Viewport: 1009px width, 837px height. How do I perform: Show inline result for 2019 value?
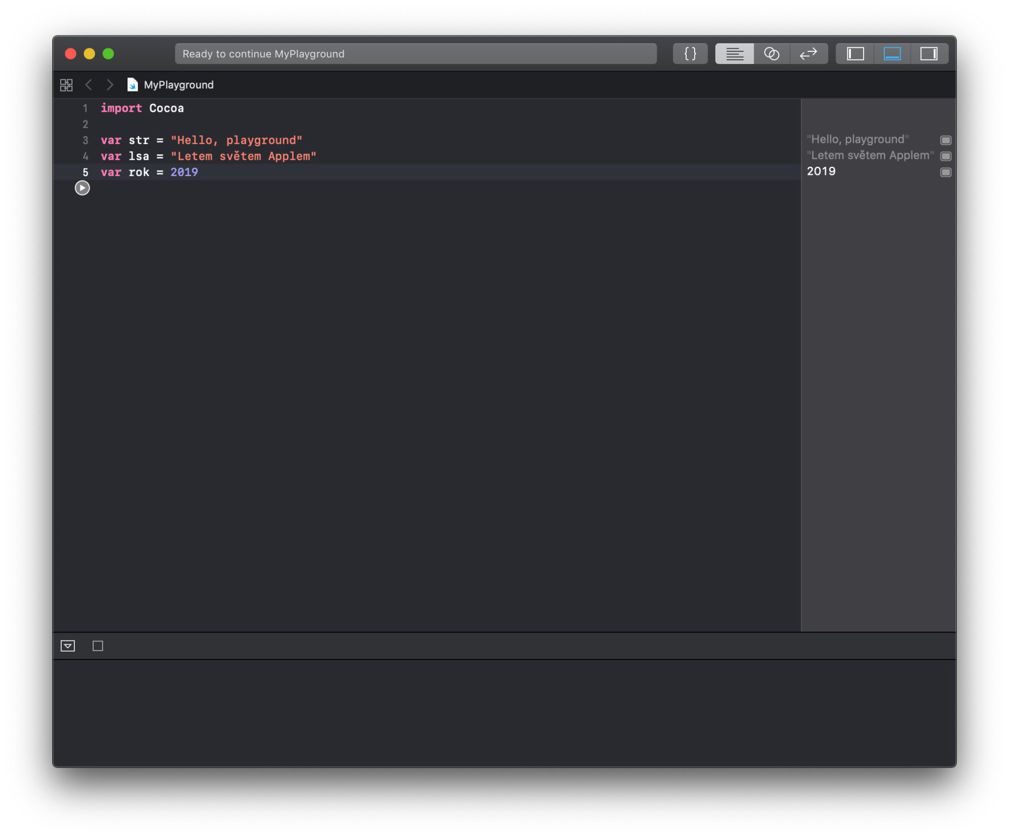[945, 172]
